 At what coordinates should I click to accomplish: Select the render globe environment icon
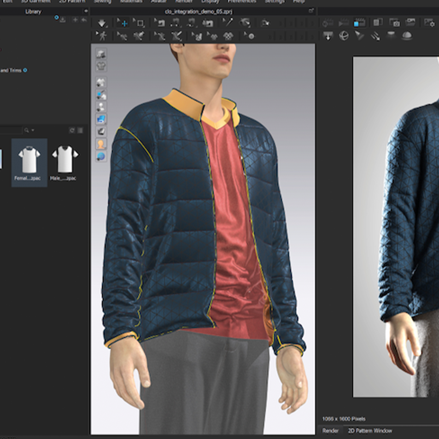344,36
